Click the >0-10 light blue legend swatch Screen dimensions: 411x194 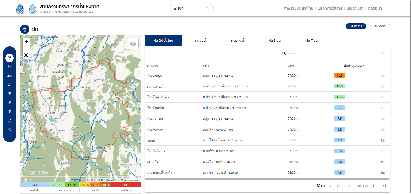click(35, 185)
